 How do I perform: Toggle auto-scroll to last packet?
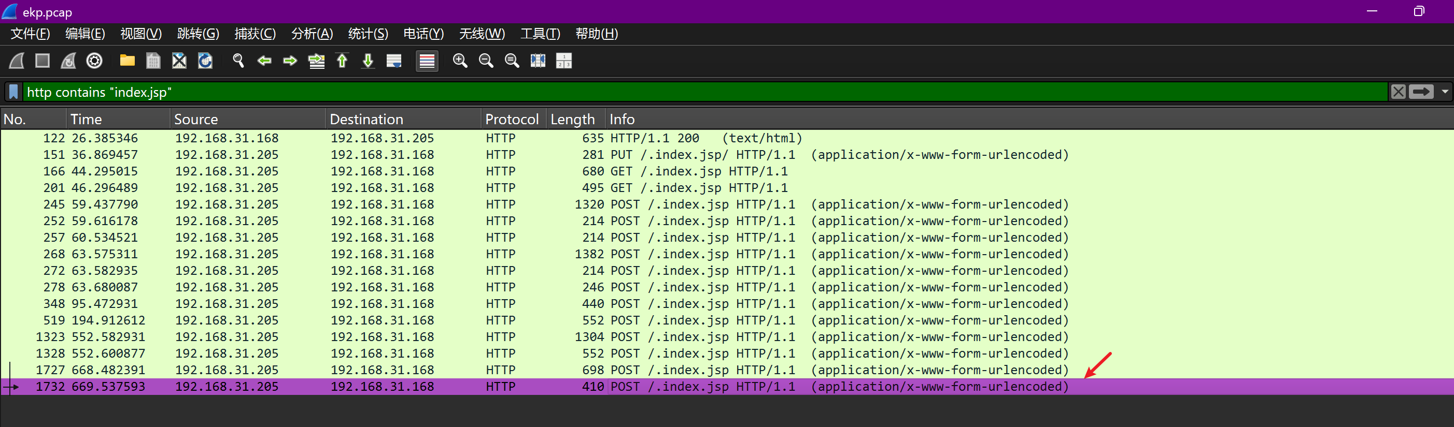click(x=394, y=61)
